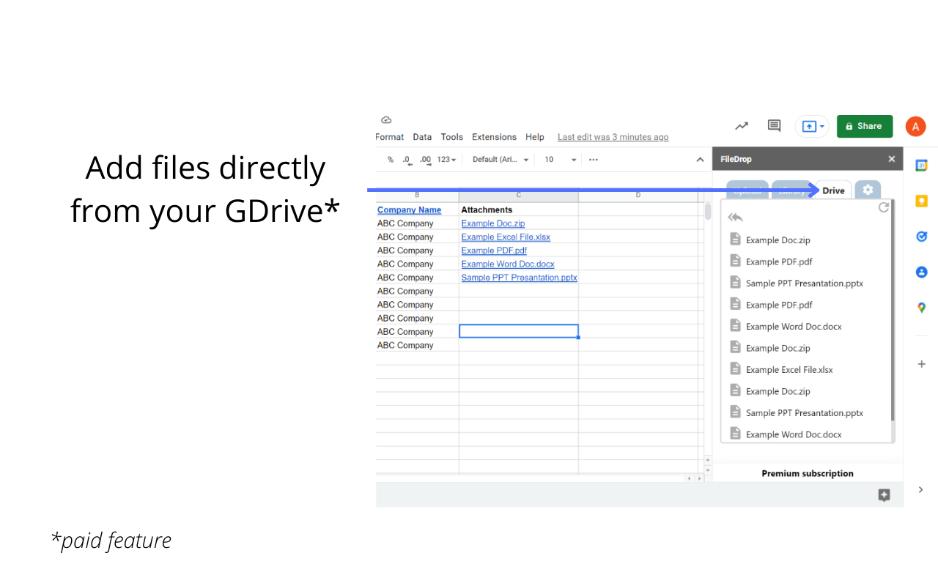Refresh the FileDrop Drive file list
This screenshot has height=586, width=938.
pyautogui.click(x=884, y=207)
